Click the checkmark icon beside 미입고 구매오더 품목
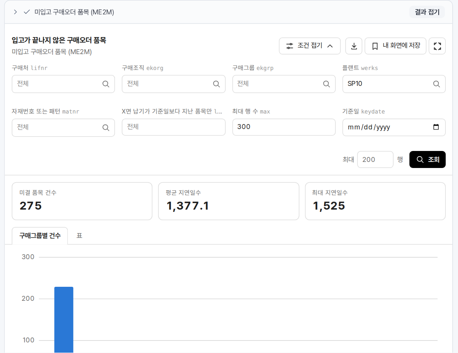Image resolution: width=458 pixels, height=353 pixels. pos(26,12)
